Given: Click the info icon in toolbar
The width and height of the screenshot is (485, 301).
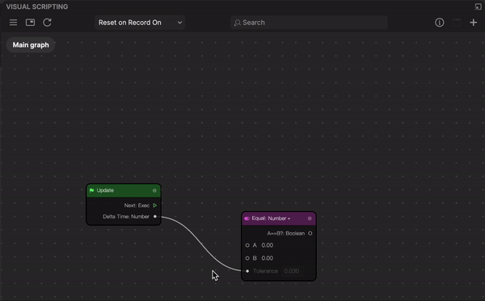Looking at the screenshot, I should click(439, 23).
